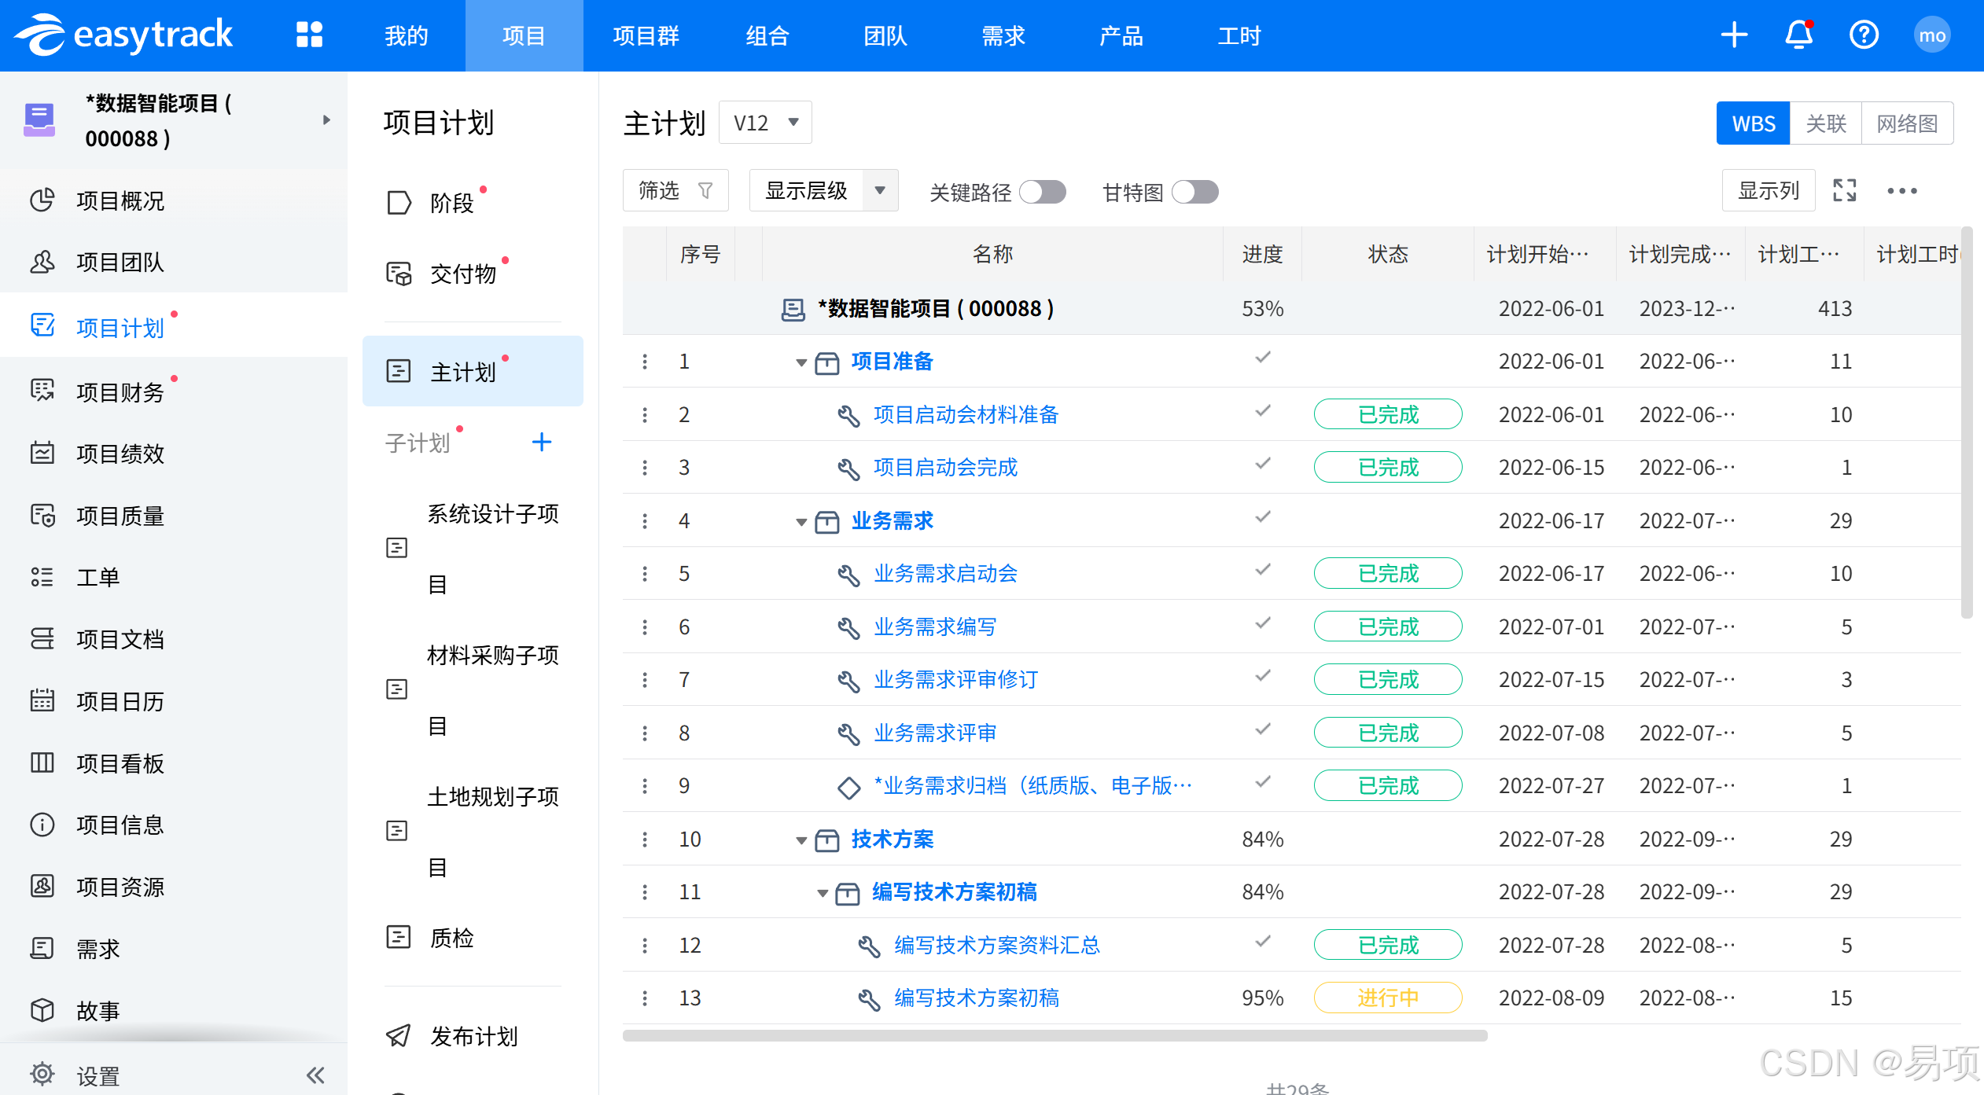
Task: Enable the 甘特图 toggle switch
Action: [1194, 192]
